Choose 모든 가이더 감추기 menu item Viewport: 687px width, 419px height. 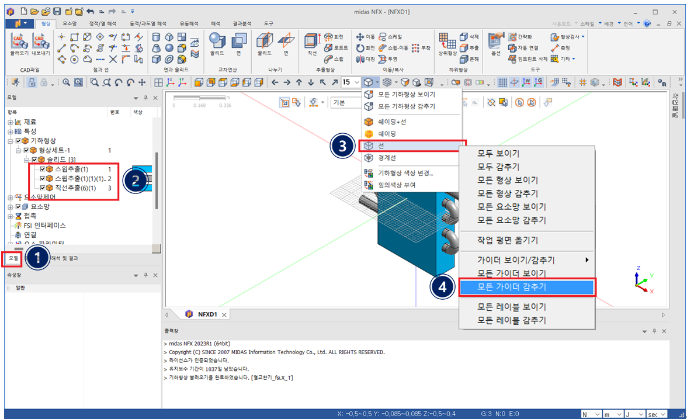527,287
